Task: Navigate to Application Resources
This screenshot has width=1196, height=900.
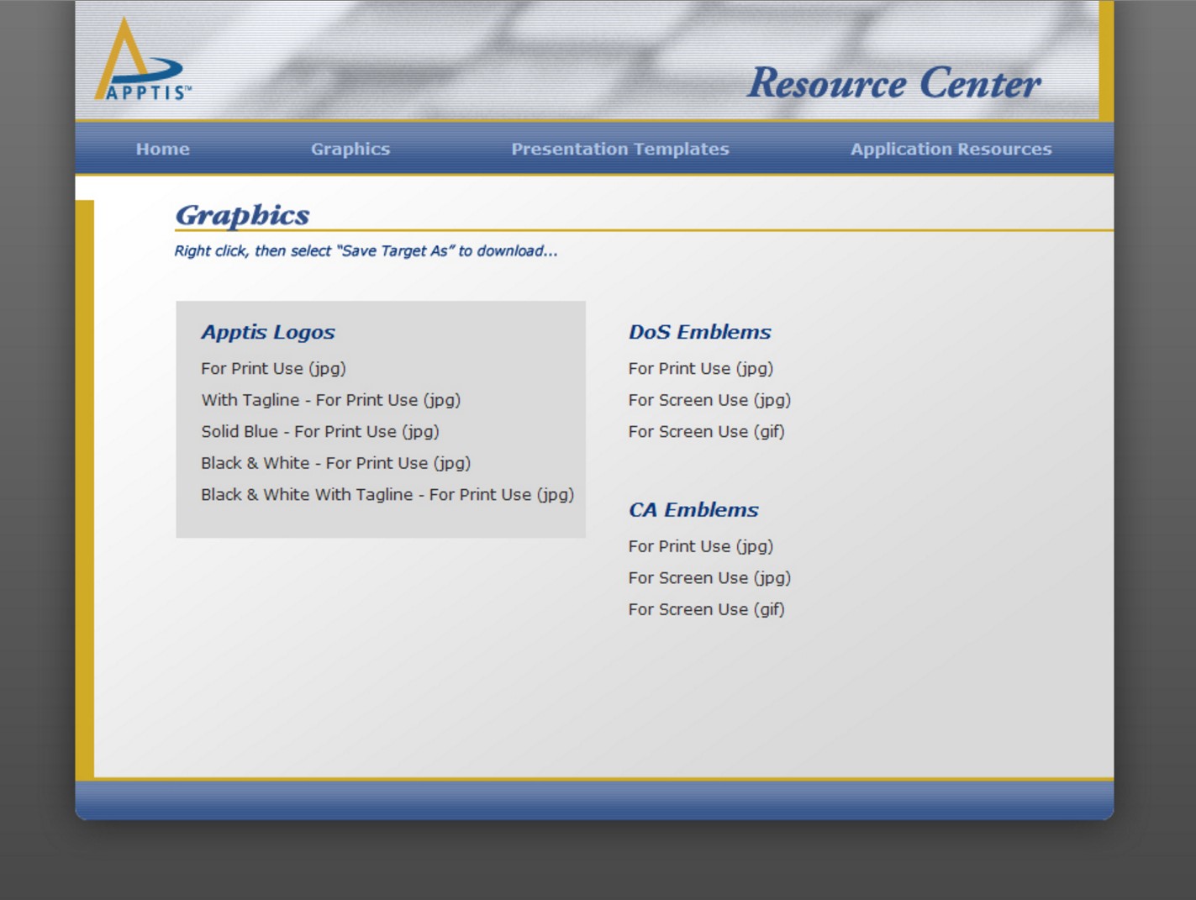Action: pos(951,149)
